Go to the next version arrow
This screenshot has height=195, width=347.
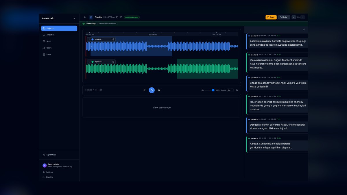click(302, 17)
